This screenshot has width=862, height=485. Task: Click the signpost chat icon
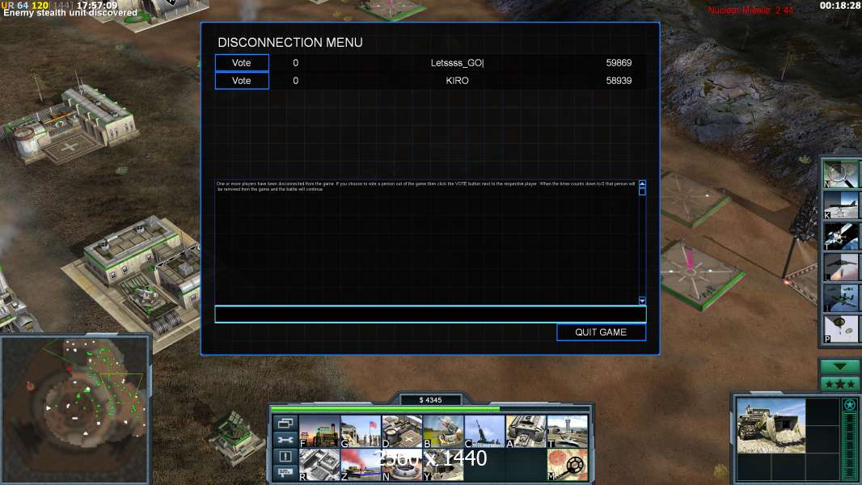click(x=285, y=473)
